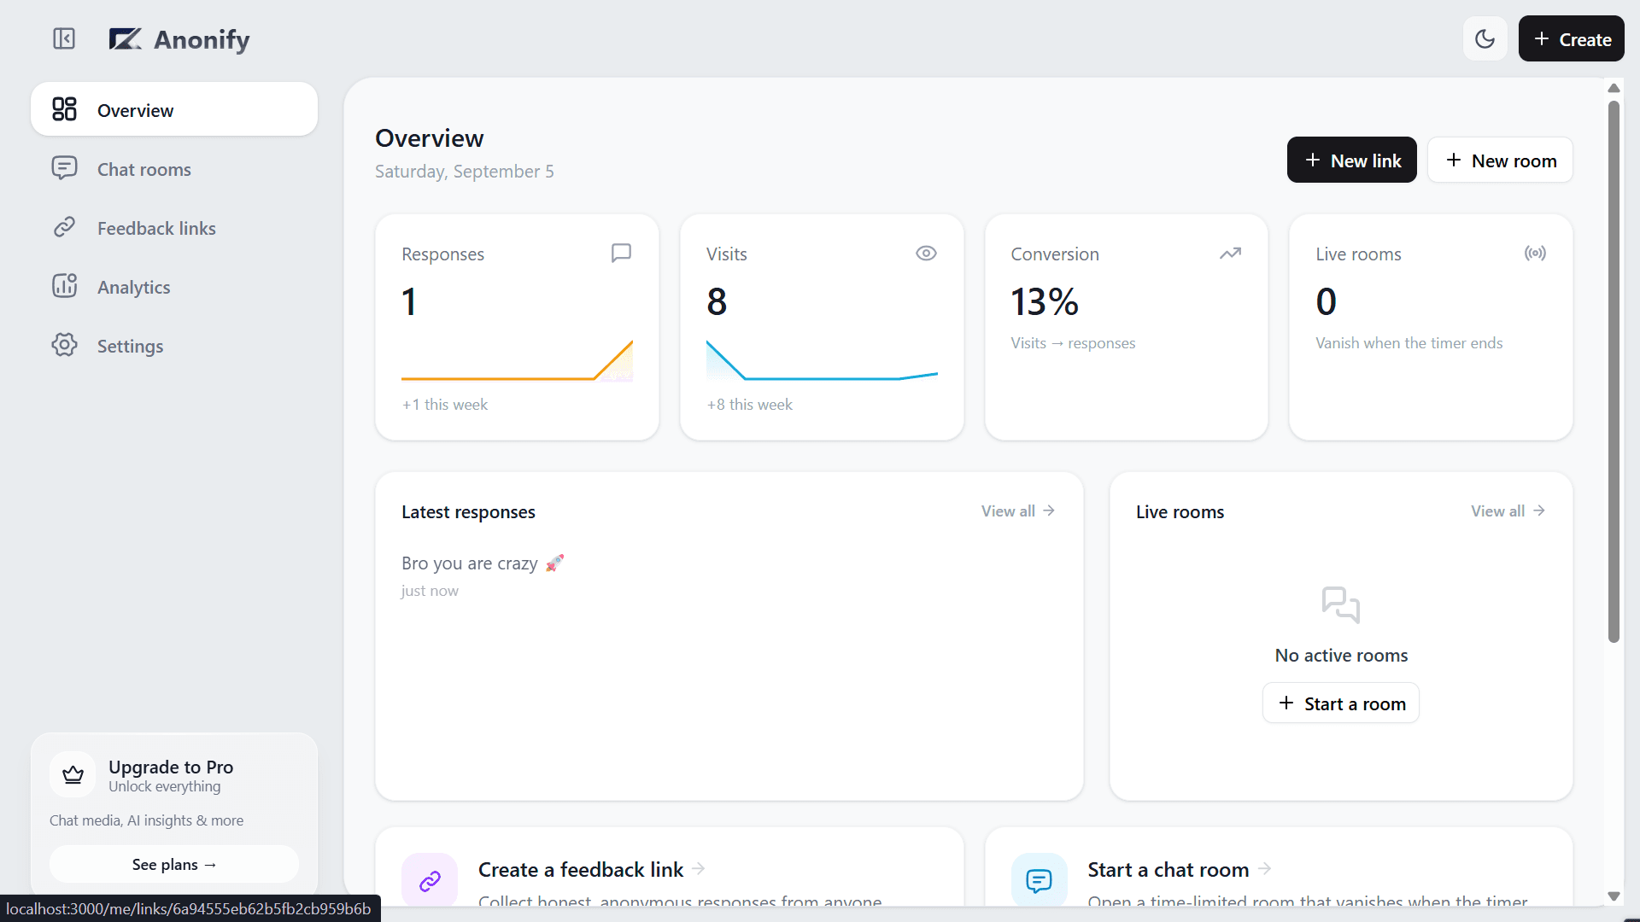Click "+8 this week" under Visits
Viewport: 1640px width, 922px height.
pos(749,404)
